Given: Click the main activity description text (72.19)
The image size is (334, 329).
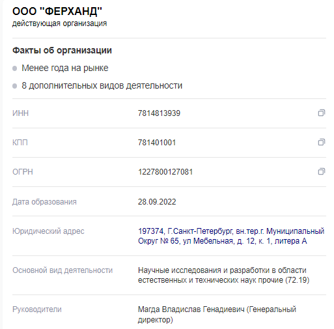Looking at the screenshot, I should (x=223, y=275).
